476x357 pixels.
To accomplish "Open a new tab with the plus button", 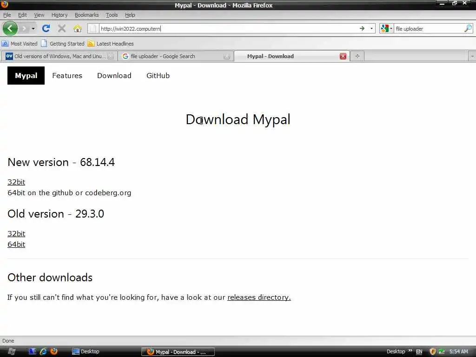I will tap(357, 56).
